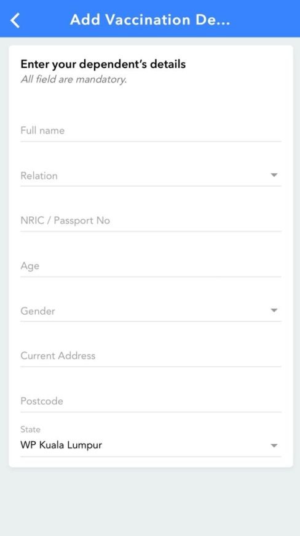Focus the Postcode input field
The width and height of the screenshot is (300, 536).
pos(151,401)
